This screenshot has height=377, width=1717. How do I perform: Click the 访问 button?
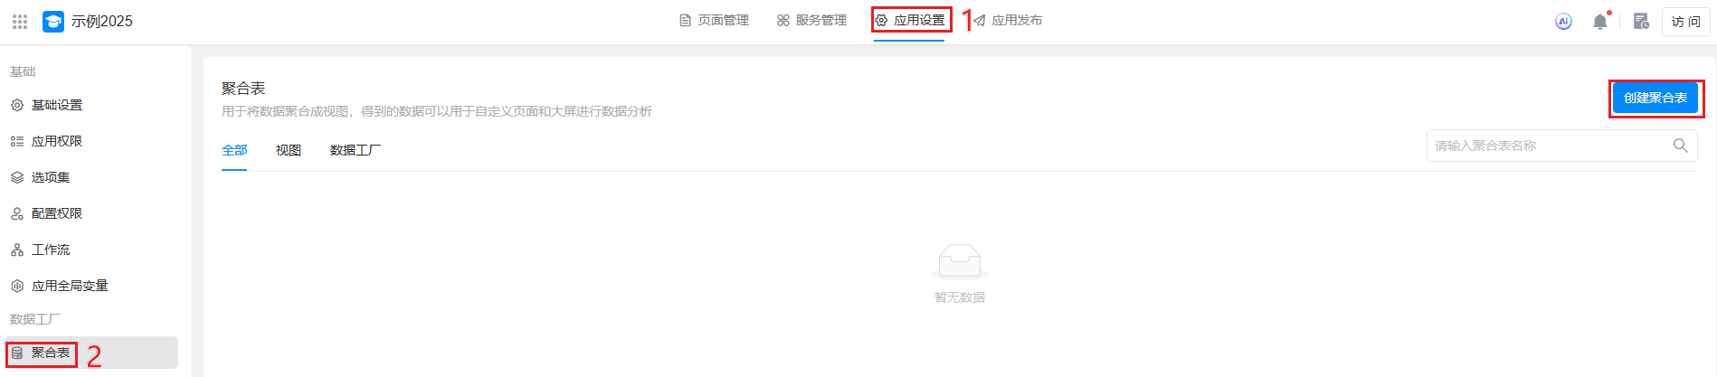click(1685, 21)
